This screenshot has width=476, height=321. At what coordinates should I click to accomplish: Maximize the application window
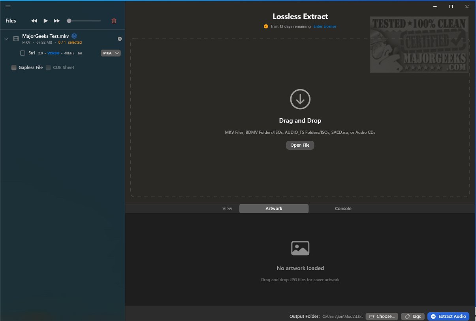451,7
